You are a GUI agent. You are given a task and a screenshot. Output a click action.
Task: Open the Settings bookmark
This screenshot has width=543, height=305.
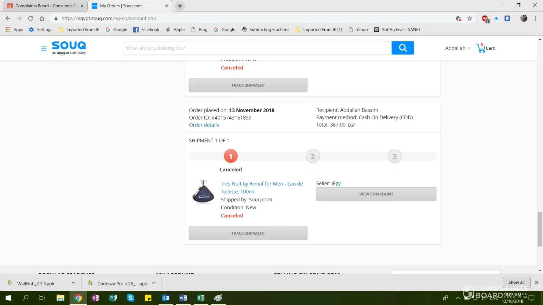click(41, 30)
